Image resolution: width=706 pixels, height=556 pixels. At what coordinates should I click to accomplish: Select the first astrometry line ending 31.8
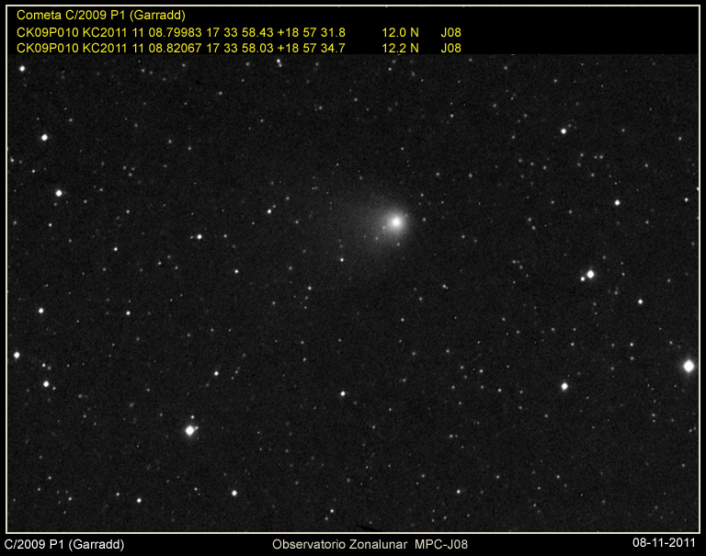(181, 32)
